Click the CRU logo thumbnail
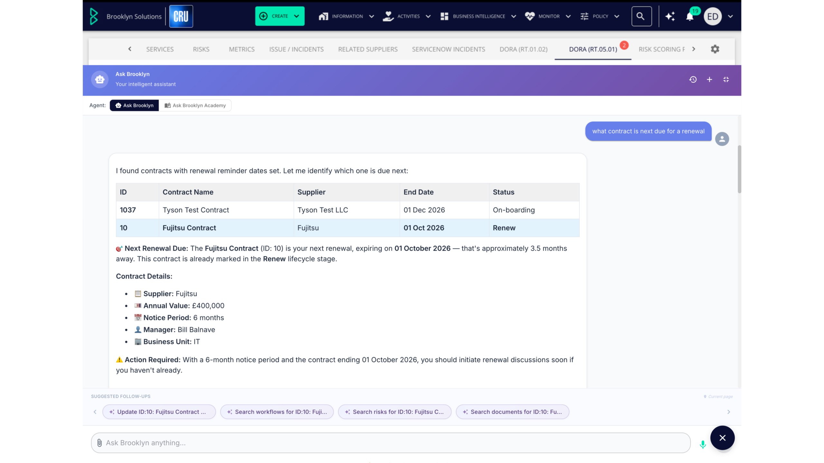 click(181, 16)
